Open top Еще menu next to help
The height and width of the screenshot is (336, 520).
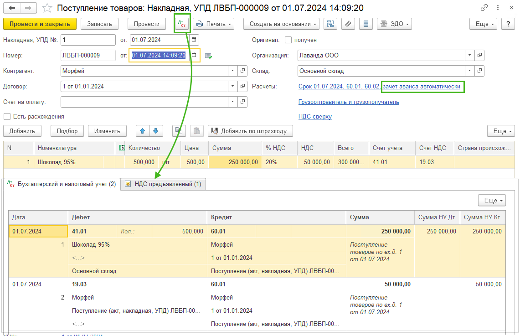pyautogui.click(x=483, y=24)
